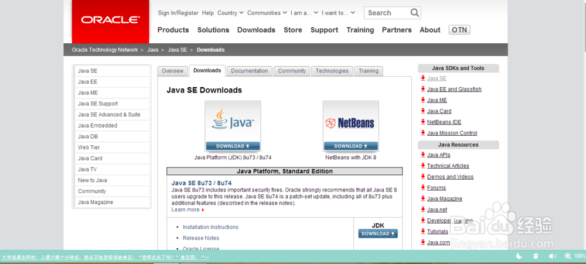Switch to the Overview tab
This screenshot has width=586, height=264.
point(172,71)
